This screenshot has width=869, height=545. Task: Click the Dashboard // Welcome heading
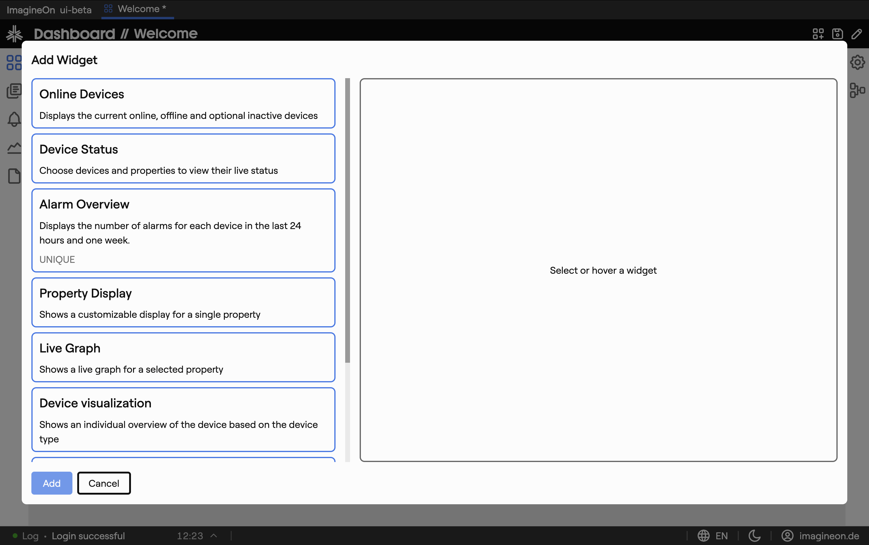(116, 33)
